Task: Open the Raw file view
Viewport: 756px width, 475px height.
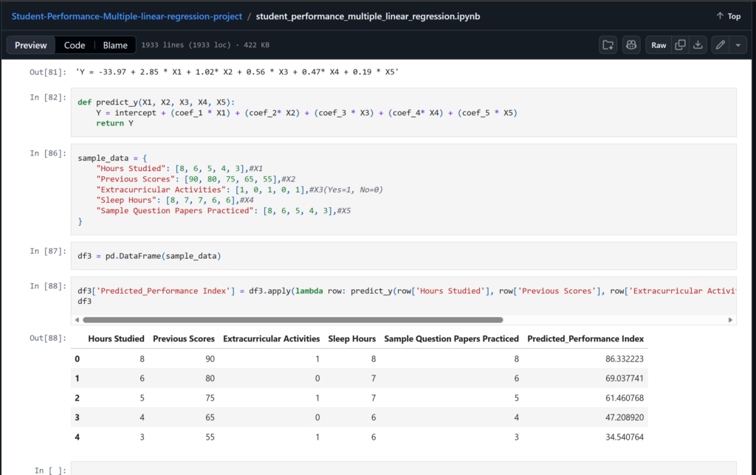Action: coord(659,45)
